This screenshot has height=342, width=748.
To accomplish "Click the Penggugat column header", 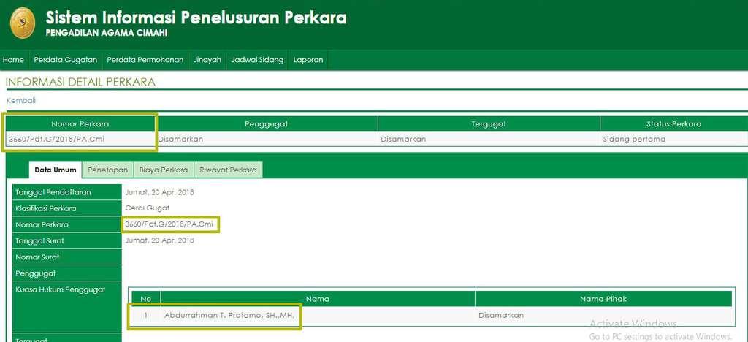I will [266, 124].
